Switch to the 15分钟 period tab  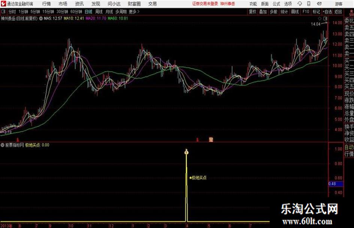click(48, 12)
